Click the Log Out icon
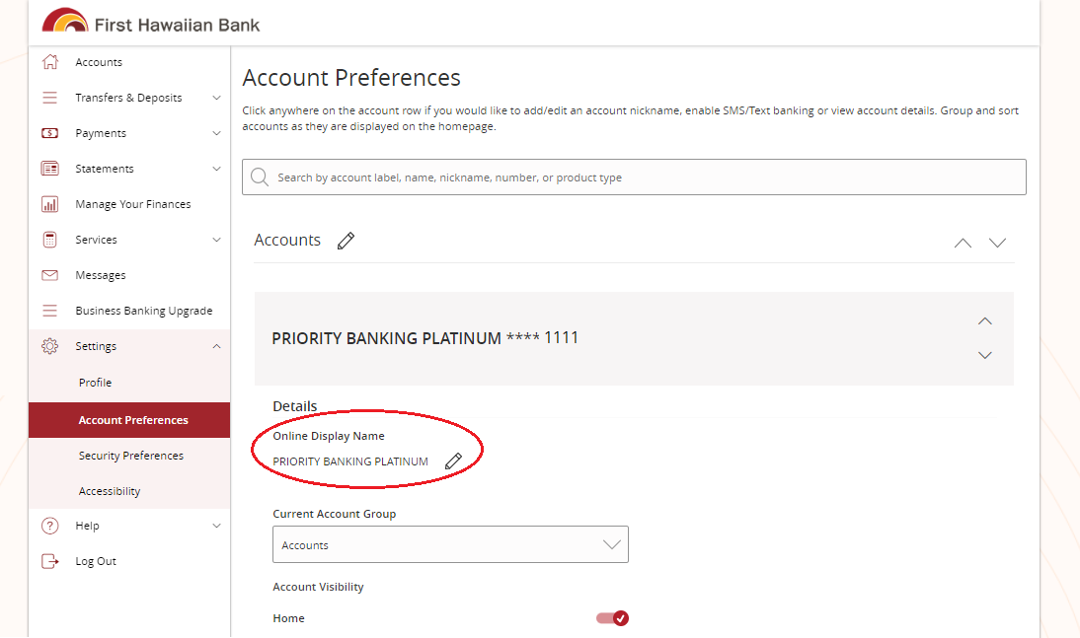Viewport: 1080px width, 638px height. click(49, 561)
